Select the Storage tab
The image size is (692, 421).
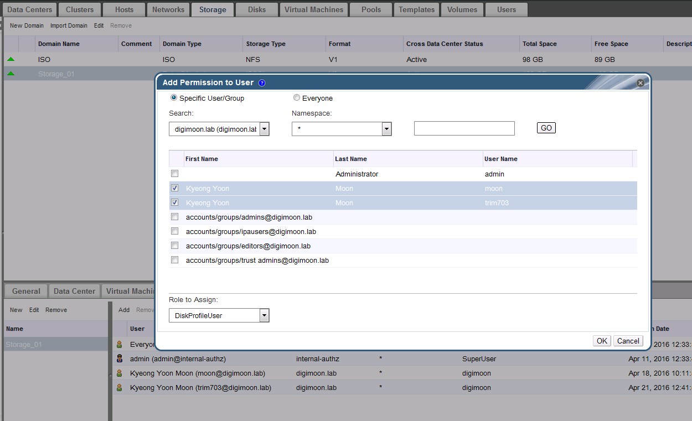(213, 9)
